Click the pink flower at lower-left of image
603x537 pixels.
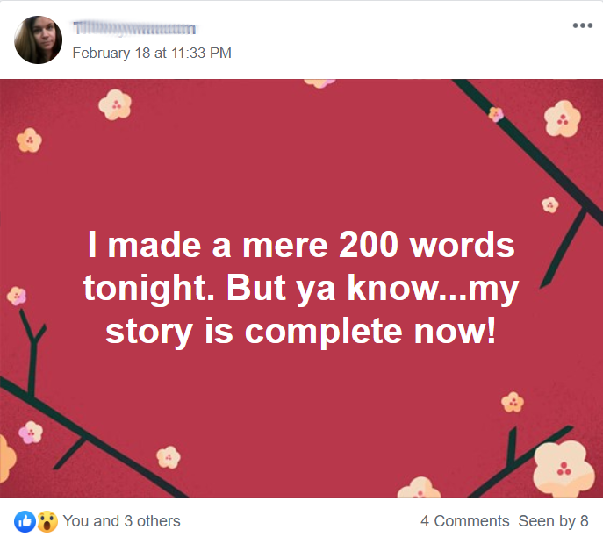click(x=31, y=432)
